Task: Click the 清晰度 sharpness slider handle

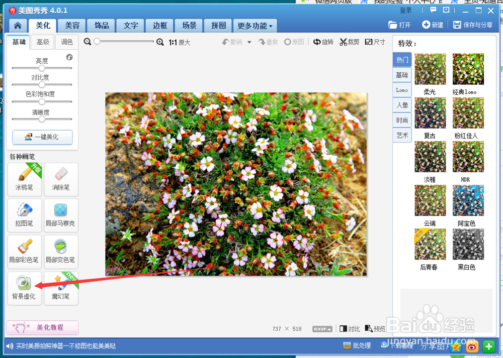Action: click(42, 119)
